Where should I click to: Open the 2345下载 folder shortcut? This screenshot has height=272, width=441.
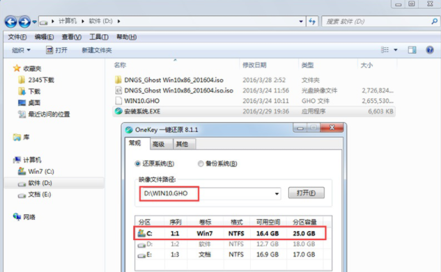click(x=36, y=80)
